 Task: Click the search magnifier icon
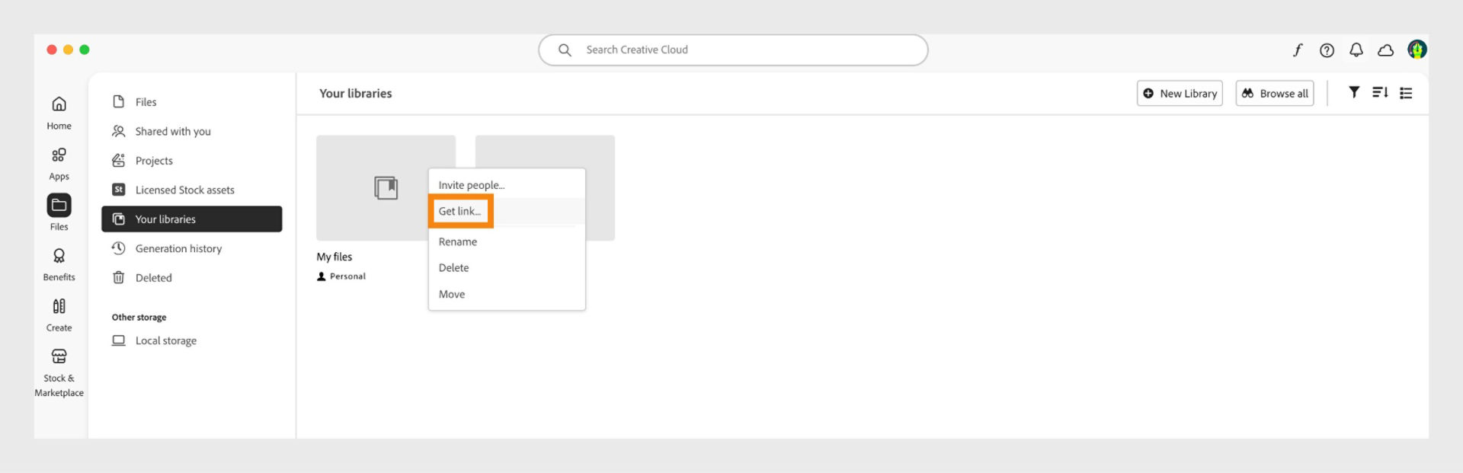565,50
